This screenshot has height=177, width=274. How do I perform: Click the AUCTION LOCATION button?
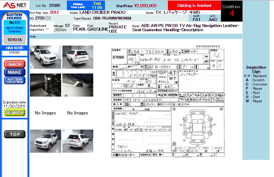[x=14, y=80]
